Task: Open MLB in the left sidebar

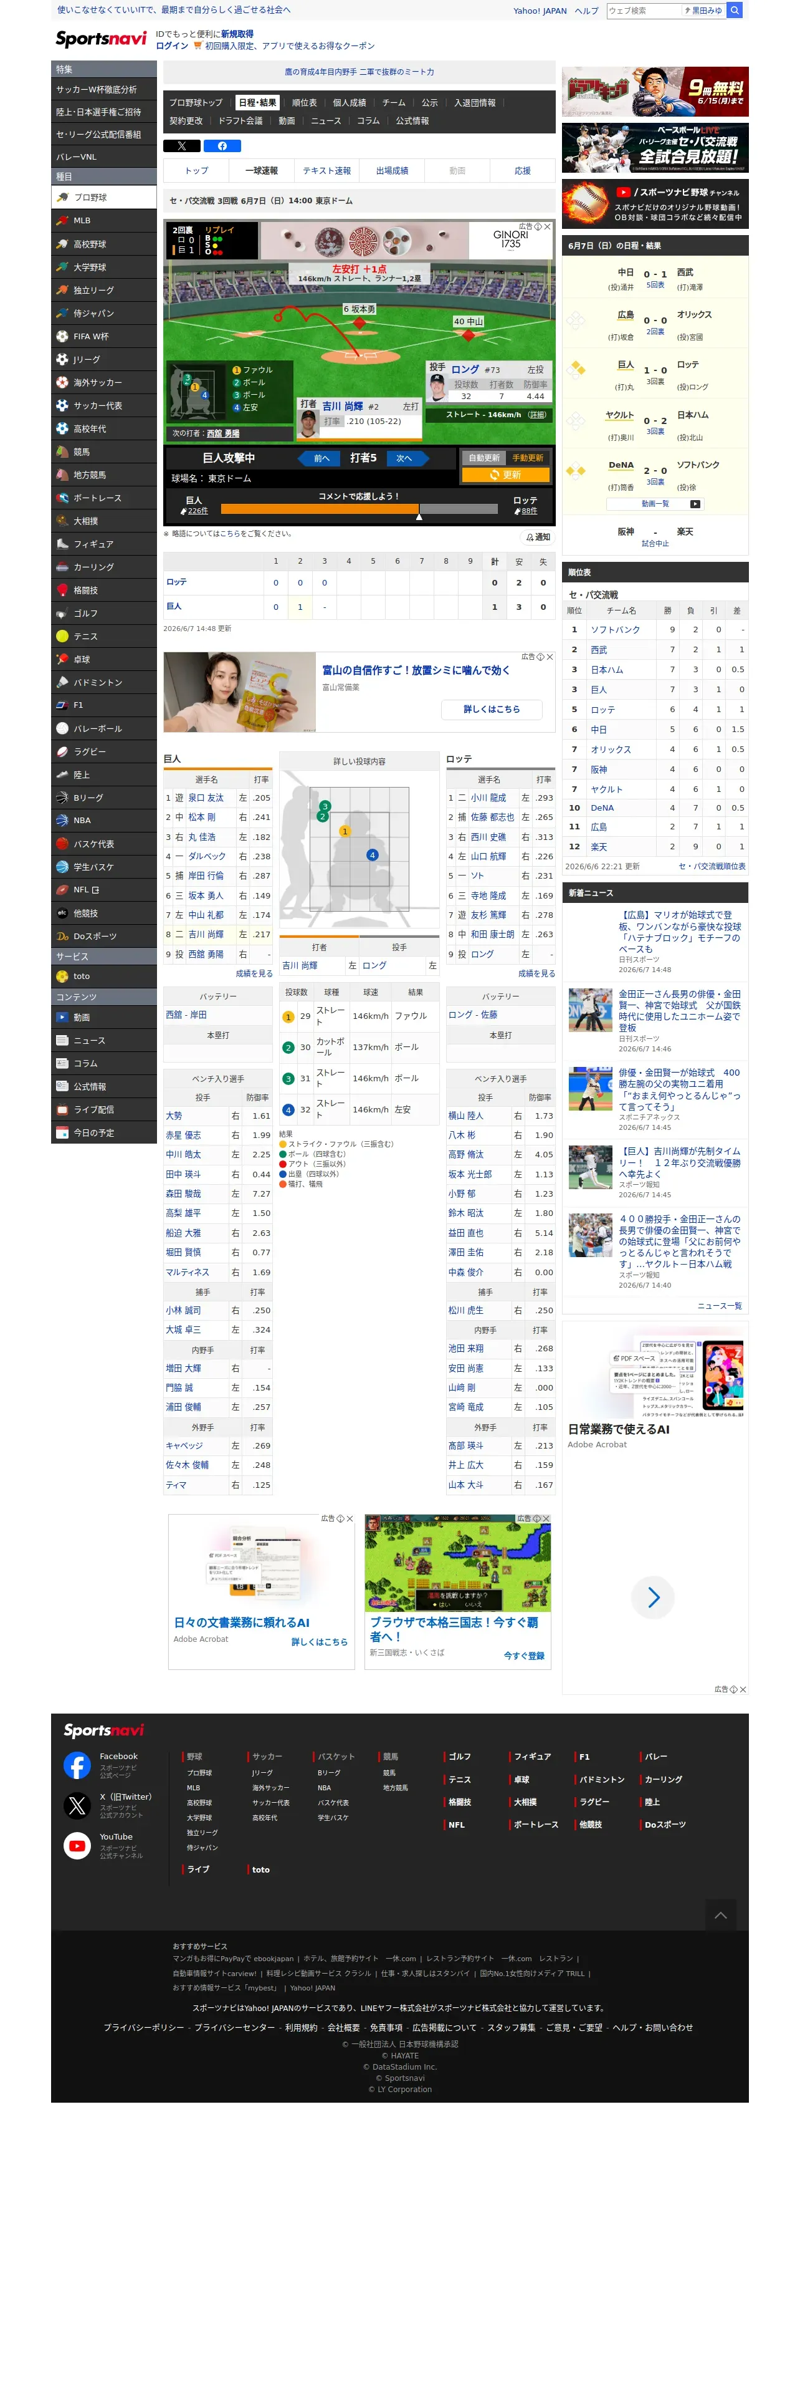Action: (103, 221)
